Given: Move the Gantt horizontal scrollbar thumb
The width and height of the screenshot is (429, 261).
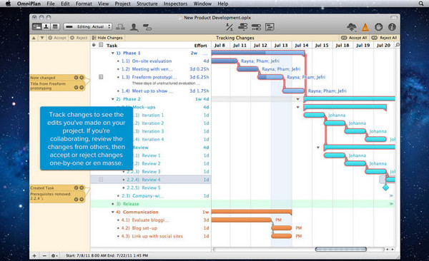Looking at the screenshot, I should click(x=340, y=250).
